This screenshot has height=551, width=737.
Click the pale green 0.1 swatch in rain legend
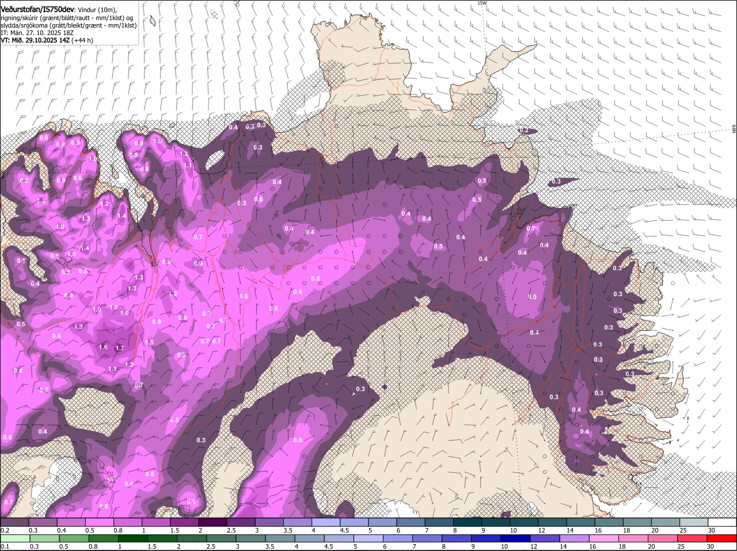[x=16, y=539]
